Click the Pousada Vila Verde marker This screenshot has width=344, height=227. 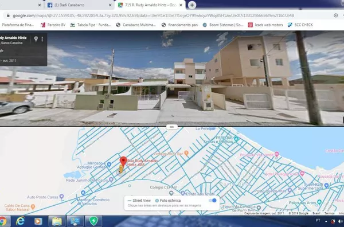point(277,154)
